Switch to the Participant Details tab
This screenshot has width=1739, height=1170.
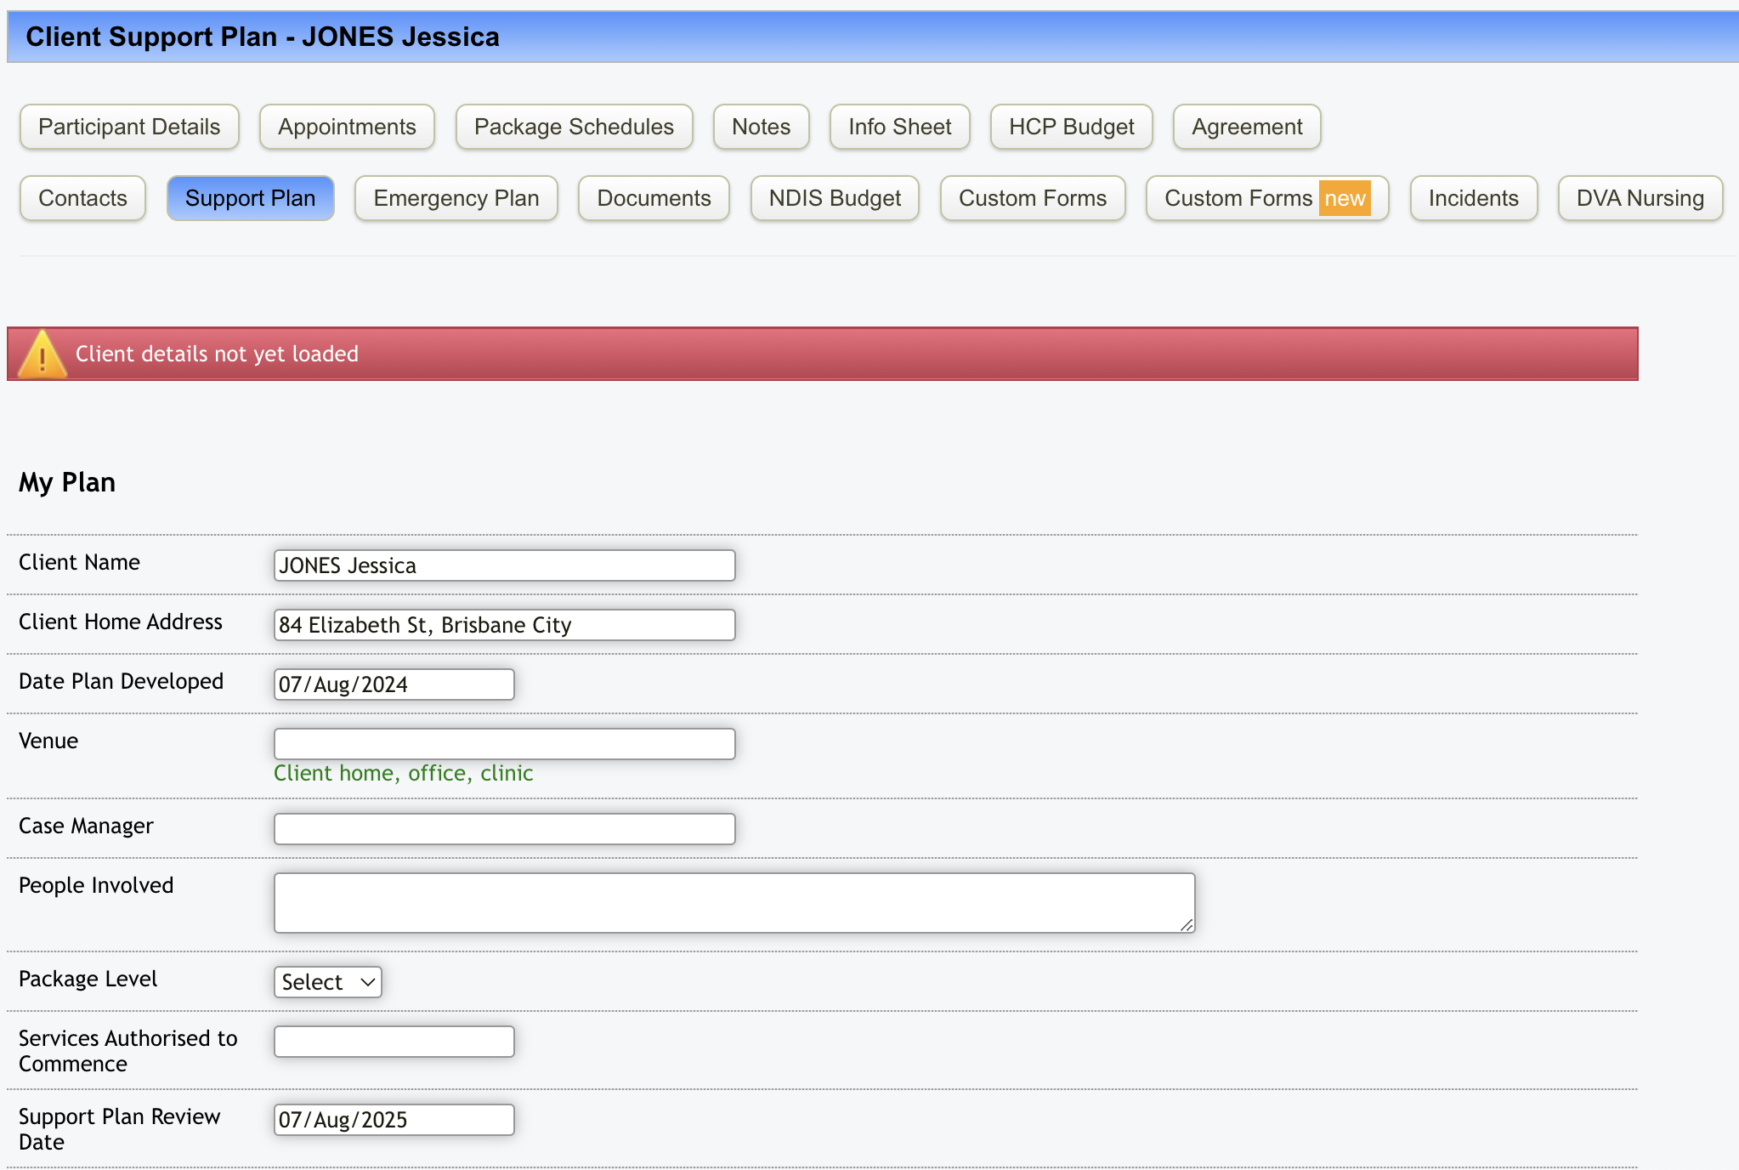point(129,127)
